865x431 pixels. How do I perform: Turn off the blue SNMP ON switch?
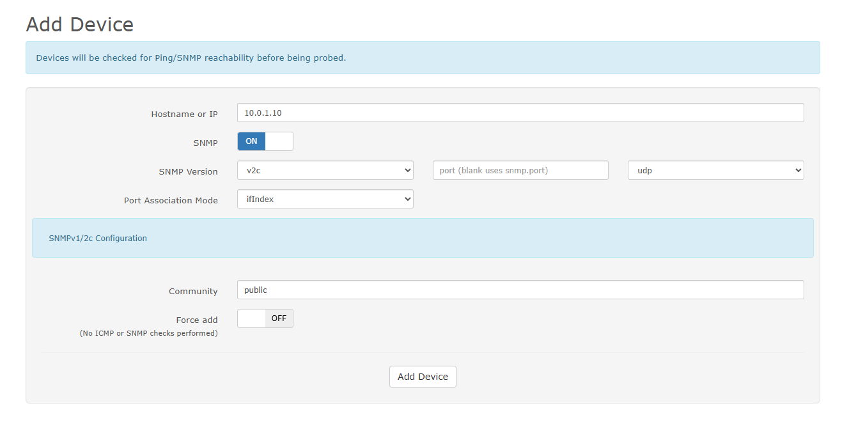pyautogui.click(x=252, y=141)
